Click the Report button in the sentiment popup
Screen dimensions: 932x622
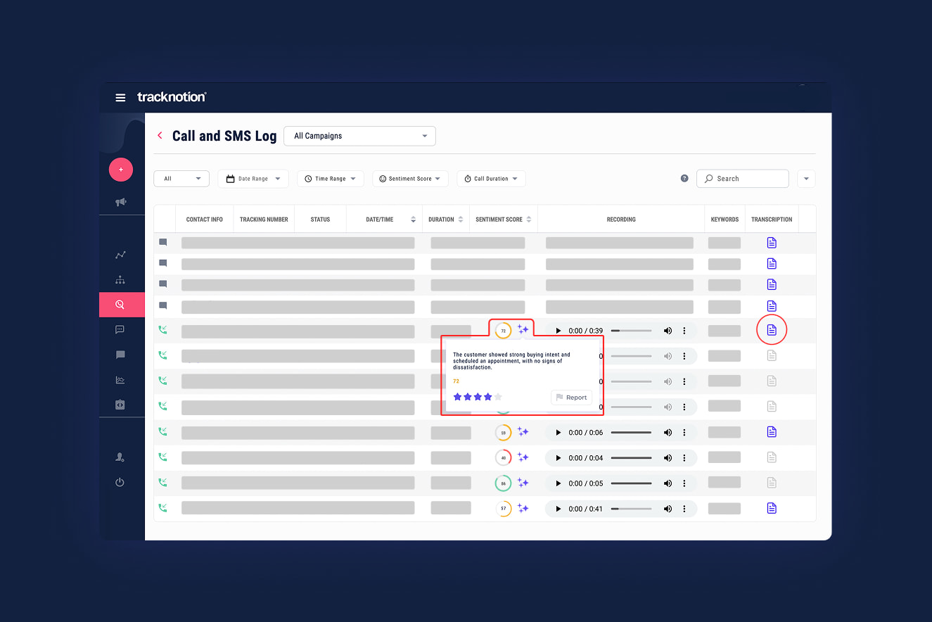click(x=571, y=397)
